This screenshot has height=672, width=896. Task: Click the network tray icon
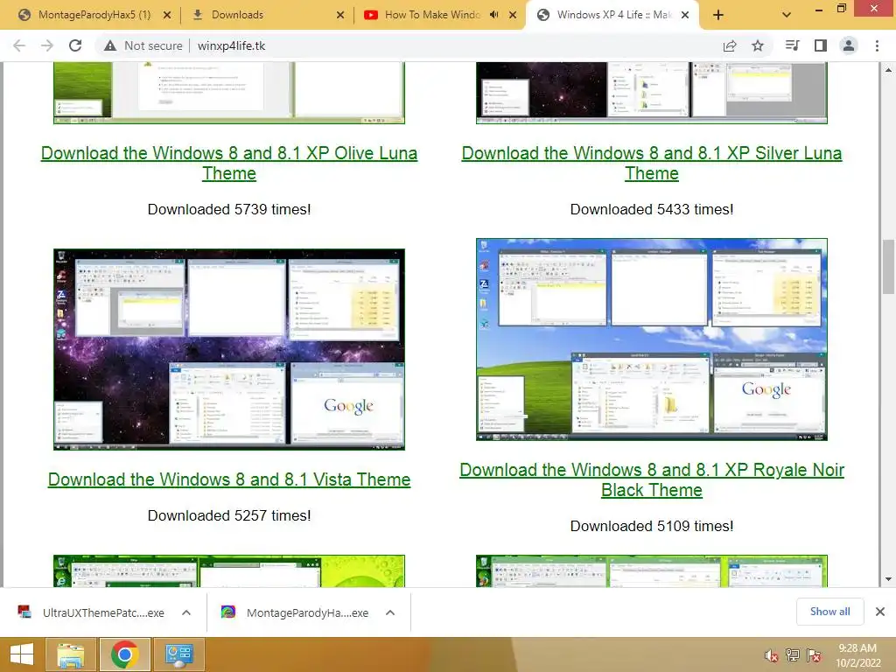(x=793, y=655)
